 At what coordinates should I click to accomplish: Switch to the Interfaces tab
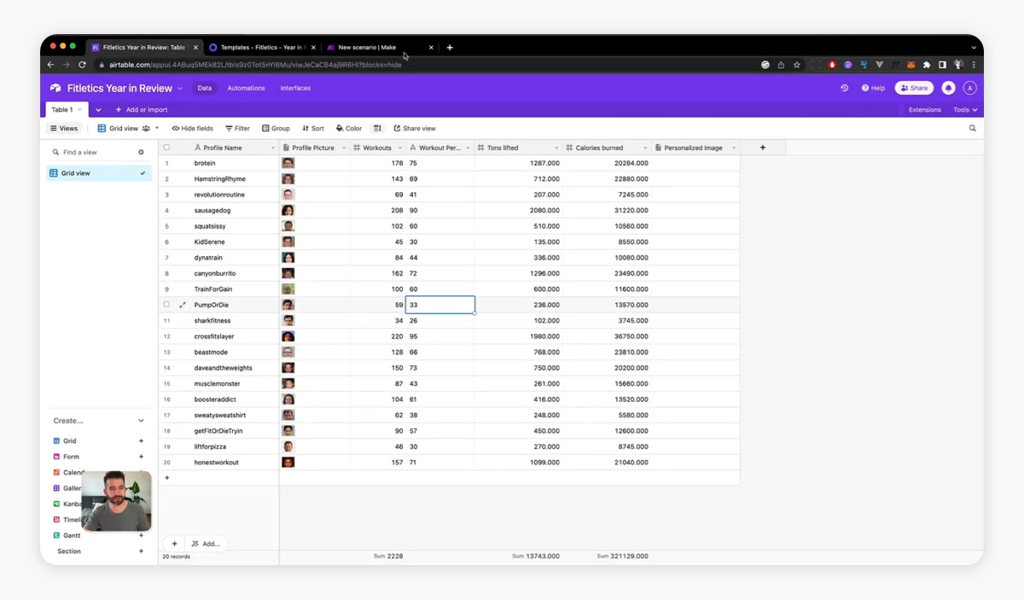pyautogui.click(x=295, y=88)
